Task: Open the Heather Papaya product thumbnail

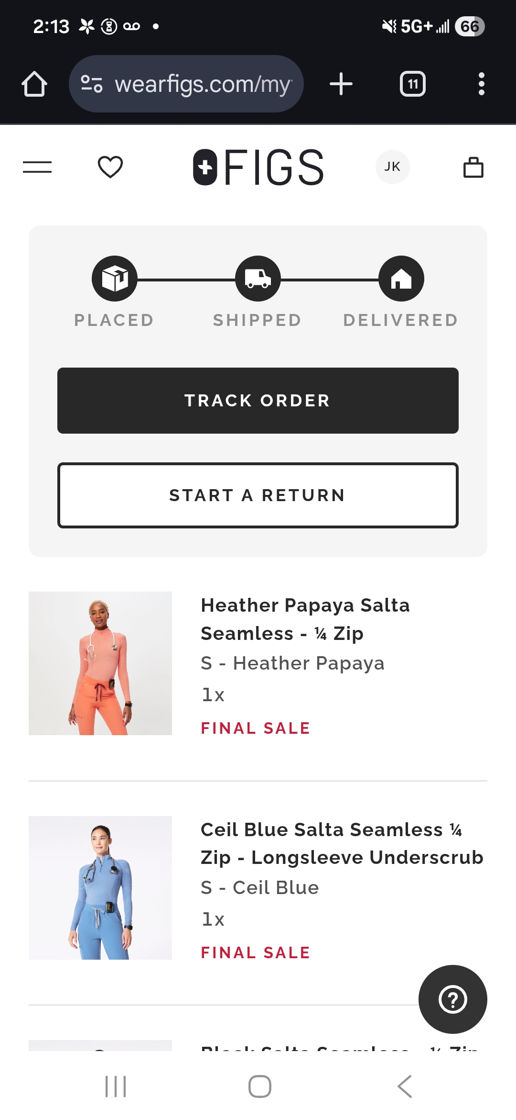Action: pos(100,663)
